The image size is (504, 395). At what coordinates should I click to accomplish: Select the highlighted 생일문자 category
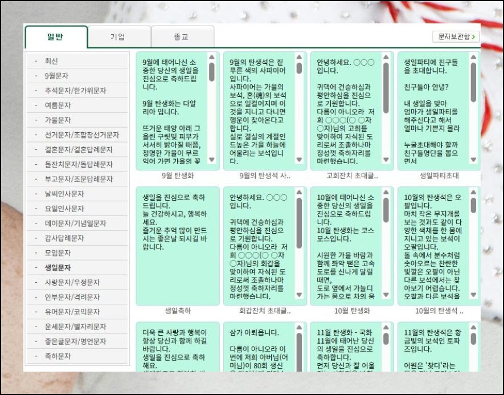tap(77, 268)
